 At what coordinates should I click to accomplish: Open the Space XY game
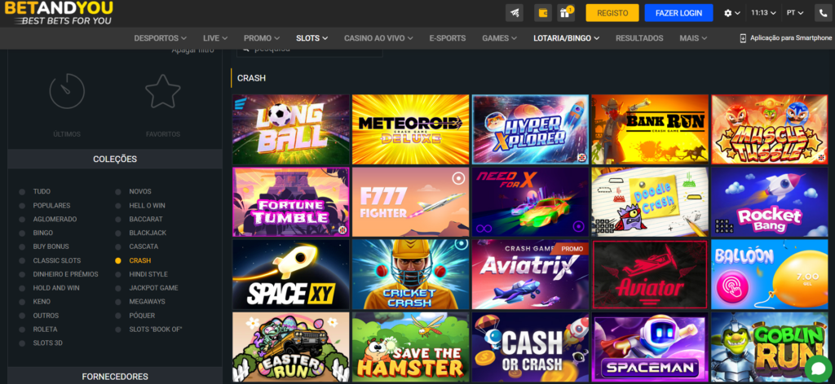pyautogui.click(x=291, y=275)
